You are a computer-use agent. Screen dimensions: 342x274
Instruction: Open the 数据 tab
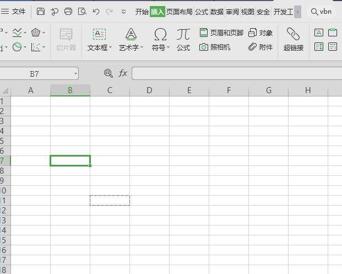pos(217,12)
